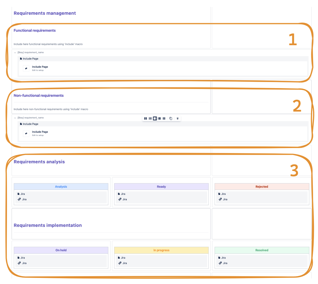
Task: Click the Jira macro icon under In progress
Action: (120, 263)
